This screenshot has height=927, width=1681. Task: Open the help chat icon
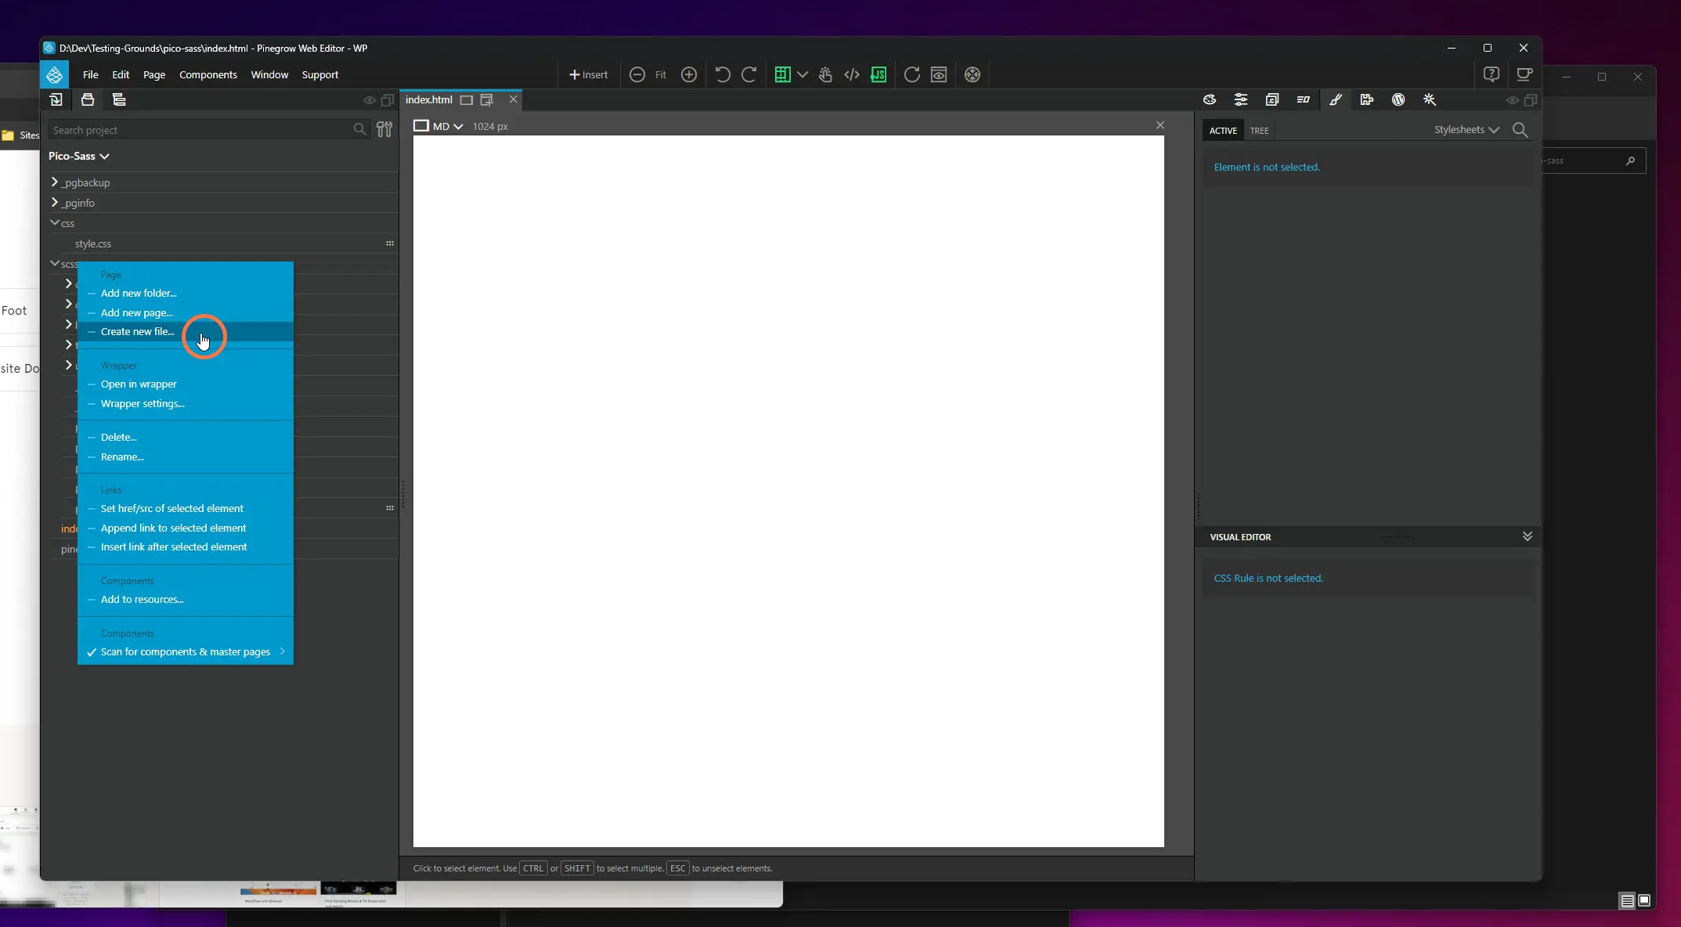coord(1492,74)
